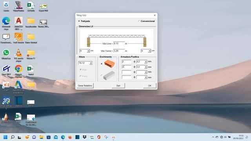Click the Sair button

(118, 86)
